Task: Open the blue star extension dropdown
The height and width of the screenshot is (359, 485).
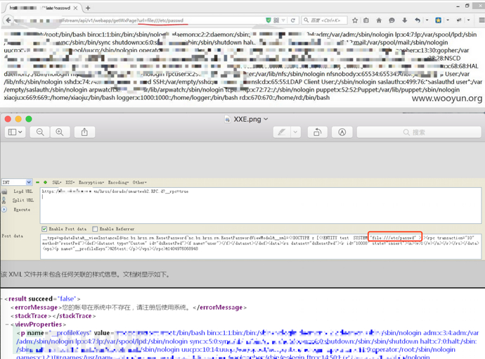Action: 448,20
